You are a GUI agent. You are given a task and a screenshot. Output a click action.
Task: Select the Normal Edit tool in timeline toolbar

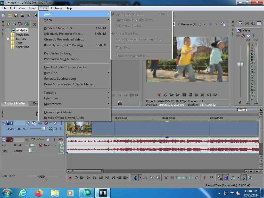[x=135, y=178]
